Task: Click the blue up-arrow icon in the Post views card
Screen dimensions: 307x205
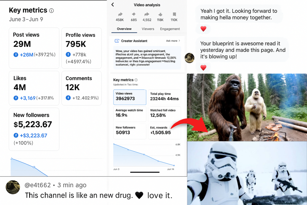Action: (16, 55)
